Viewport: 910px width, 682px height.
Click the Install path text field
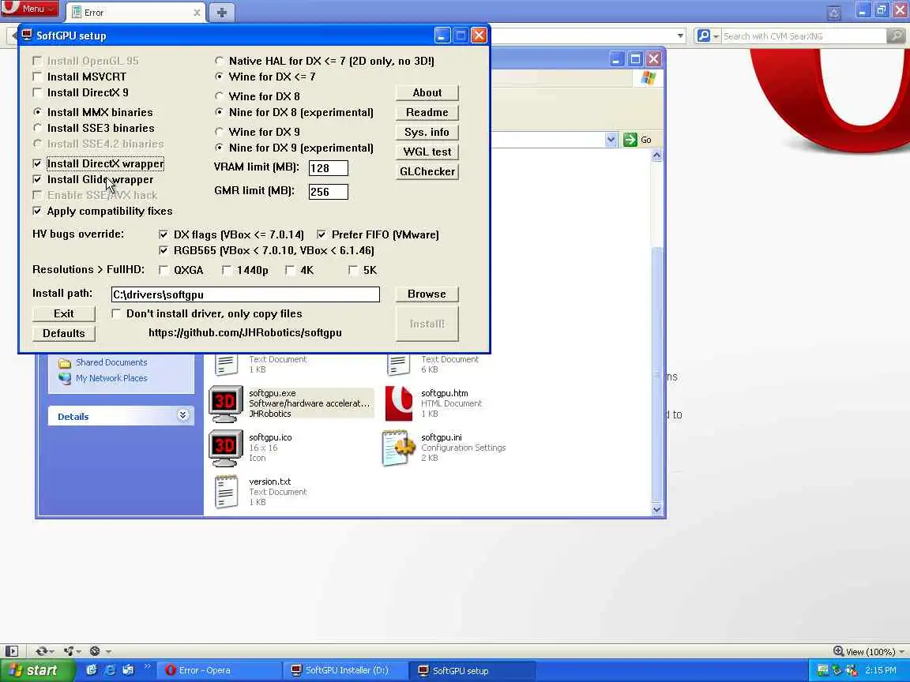pos(246,294)
